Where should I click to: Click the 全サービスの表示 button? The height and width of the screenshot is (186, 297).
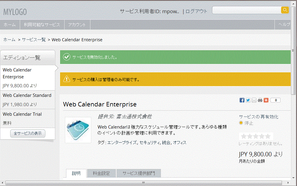point(28,133)
